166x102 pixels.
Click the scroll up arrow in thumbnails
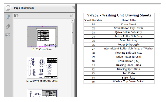tap(73, 21)
